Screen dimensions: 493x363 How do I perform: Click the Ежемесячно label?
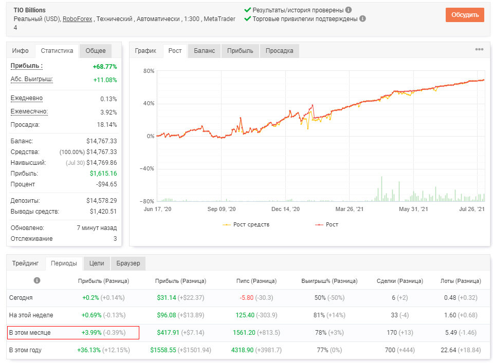(29, 111)
